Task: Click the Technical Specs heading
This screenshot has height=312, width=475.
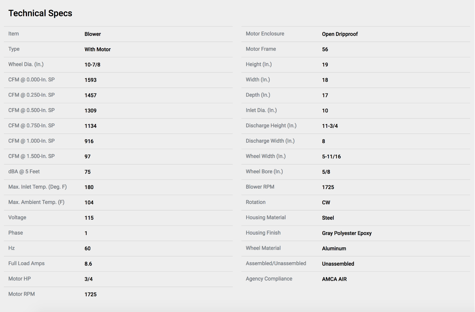Action: tap(40, 13)
